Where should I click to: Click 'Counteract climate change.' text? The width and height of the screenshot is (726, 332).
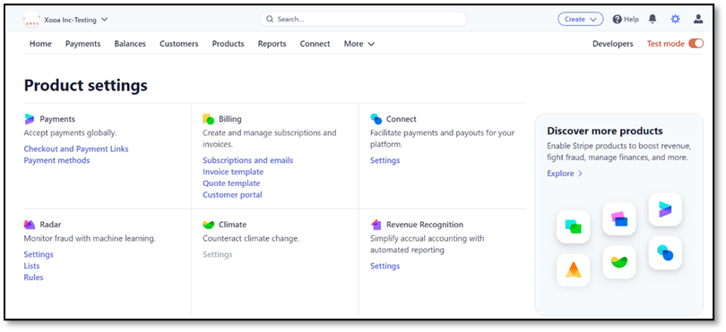251,239
